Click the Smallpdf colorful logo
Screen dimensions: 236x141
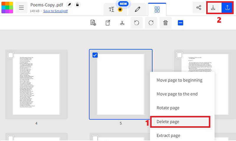click(x=7, y=7)
